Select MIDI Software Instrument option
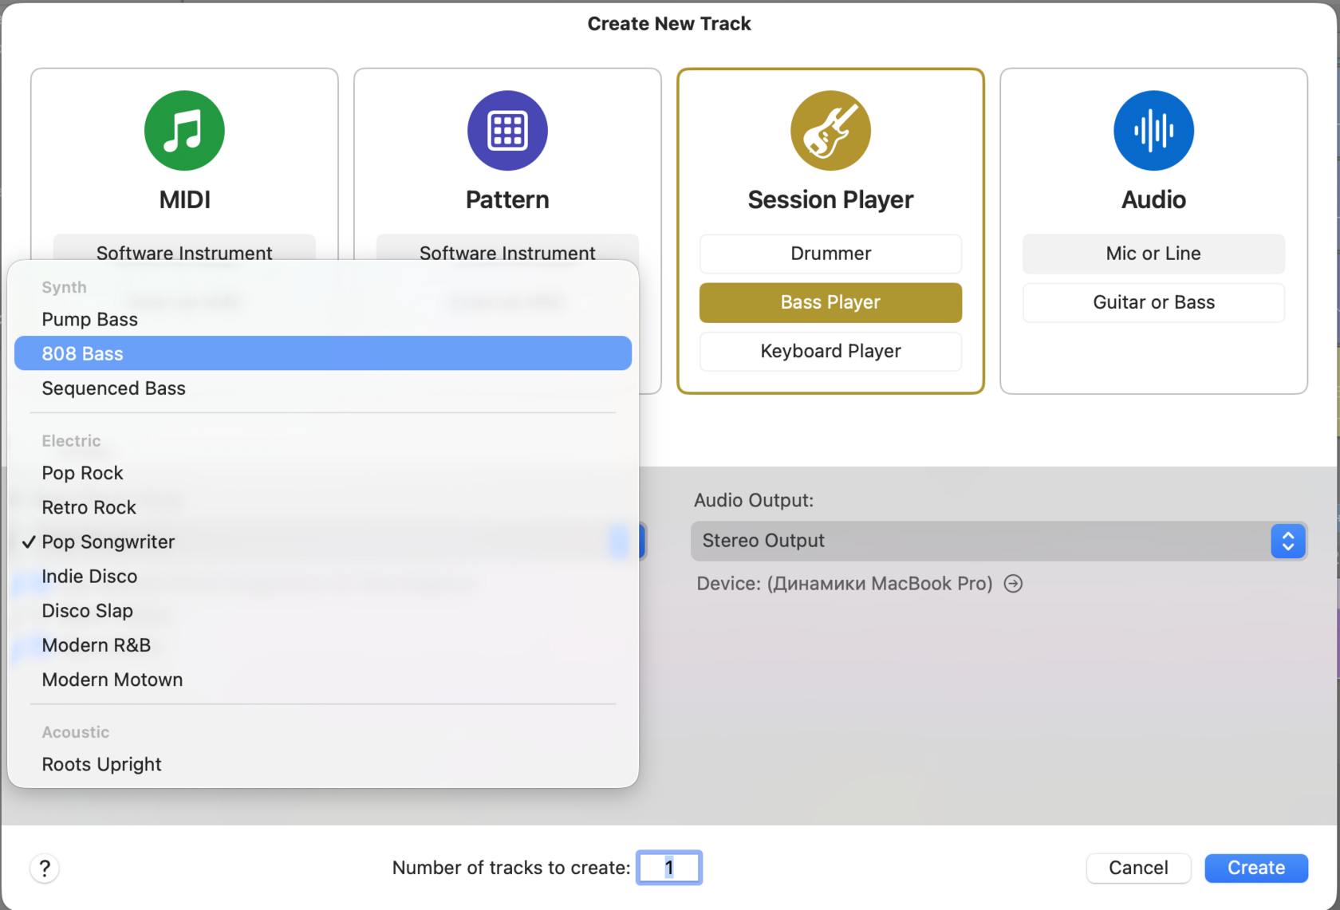The width and height of the screenshot is (1340, 910). pyautogui.click(x=184, y=249)
